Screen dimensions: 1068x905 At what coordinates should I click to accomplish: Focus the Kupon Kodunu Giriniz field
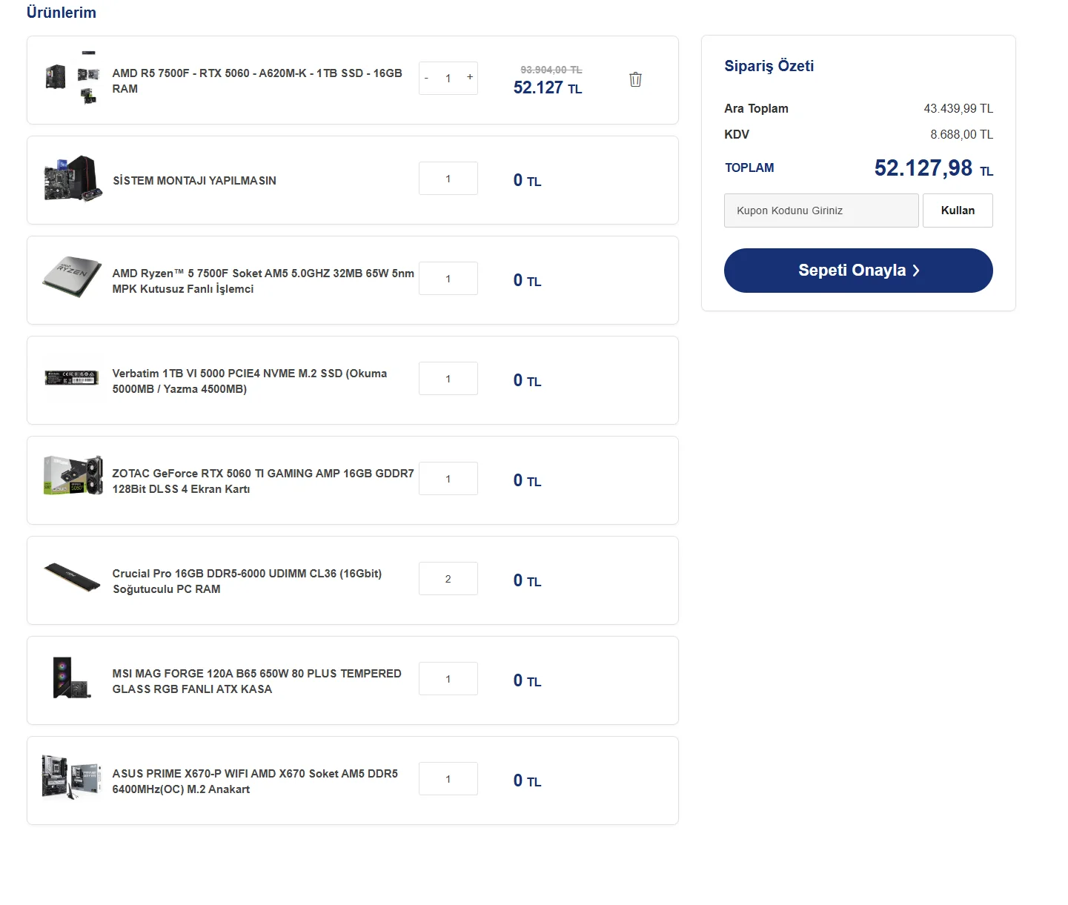(820, 210)
